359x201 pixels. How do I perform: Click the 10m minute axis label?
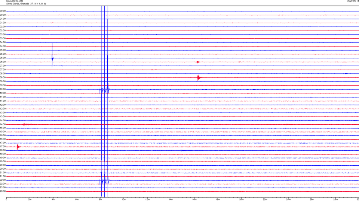124,200
